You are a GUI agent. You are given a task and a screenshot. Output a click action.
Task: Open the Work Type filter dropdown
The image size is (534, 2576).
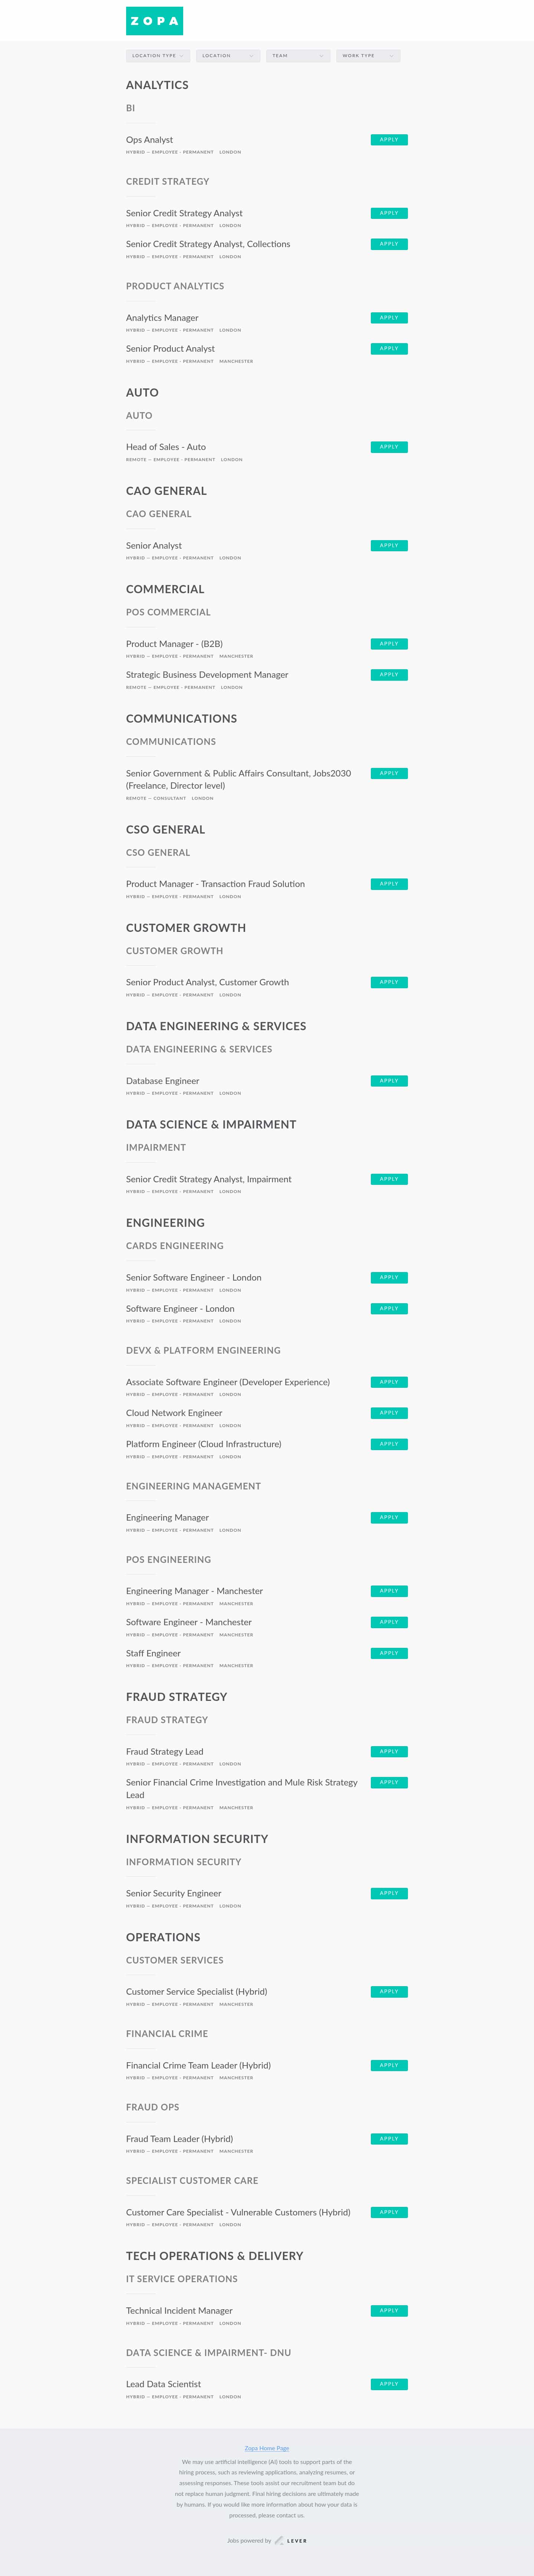368,56
